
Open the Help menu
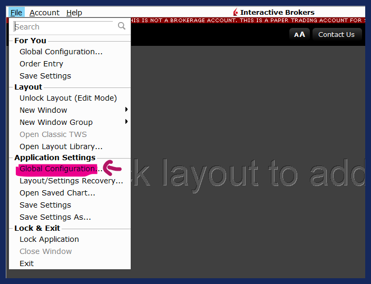pos(74,13)
